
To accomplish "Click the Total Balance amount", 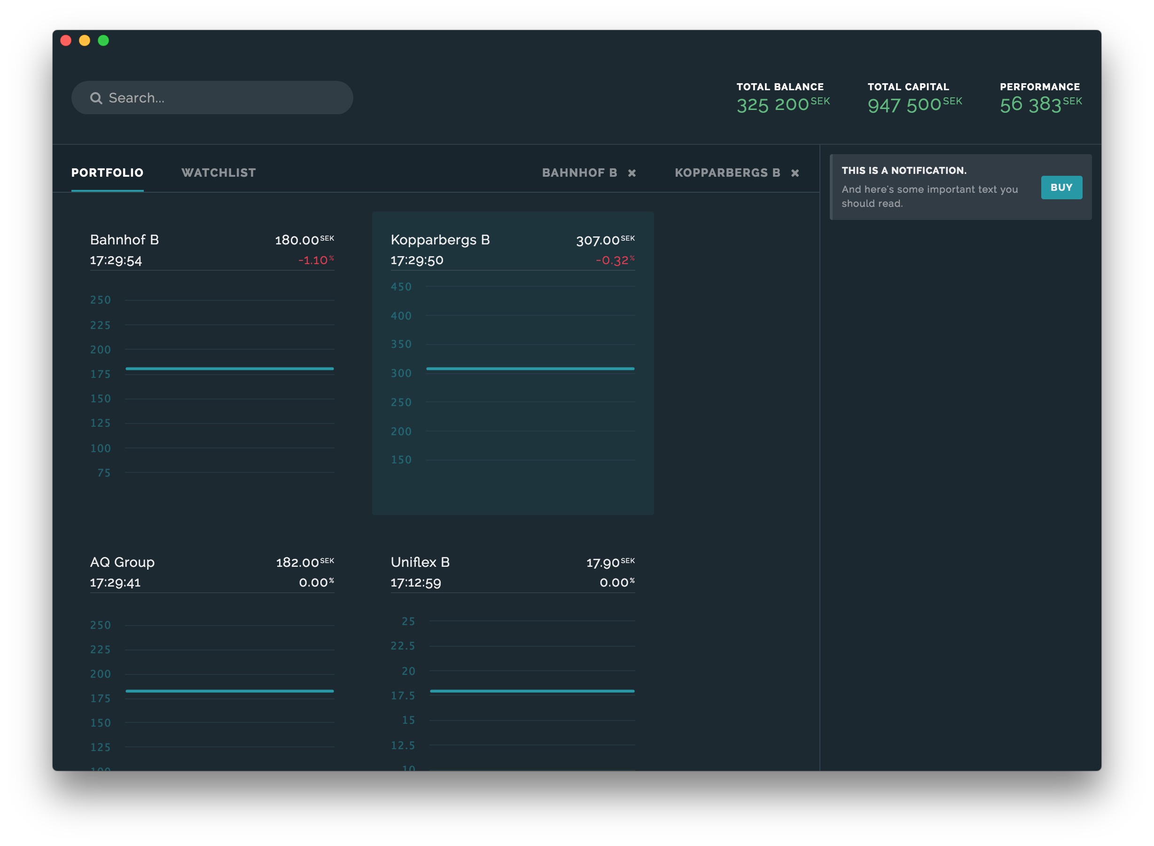I will point(772,104).
